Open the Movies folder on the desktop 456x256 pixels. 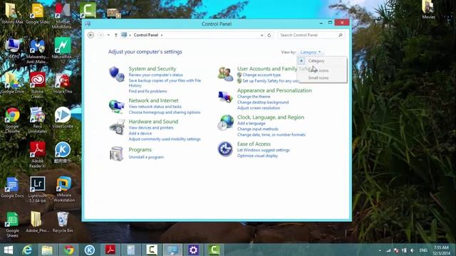[x=429, y=9]
